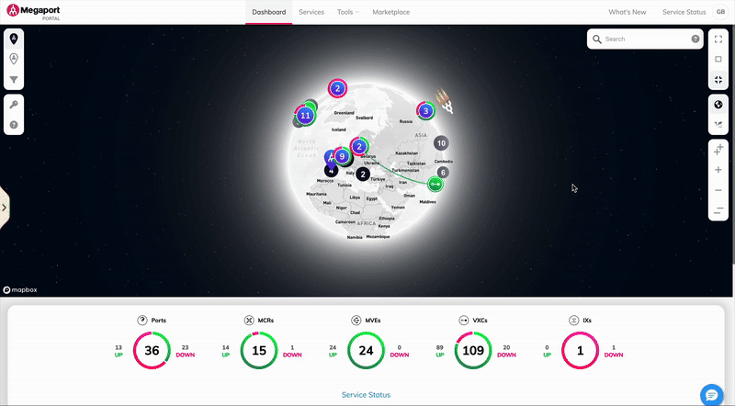Click the Ports status ring showing 36
735x406 pixels.
152,349
